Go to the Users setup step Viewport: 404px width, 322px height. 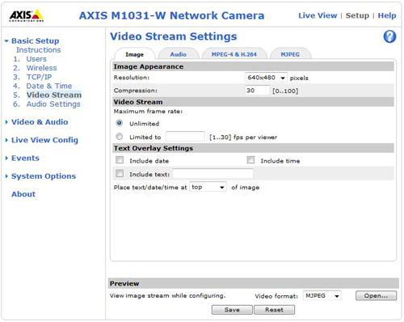click(36, 59)
